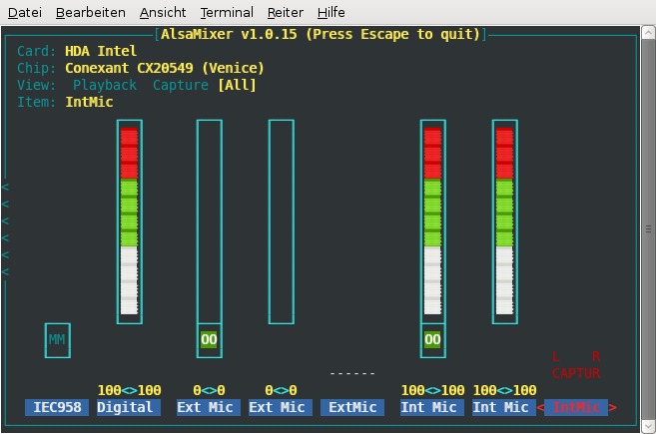This screenshot has width=656, height=434.
Task: Switch to the Capture view
Action: point(181,85)
